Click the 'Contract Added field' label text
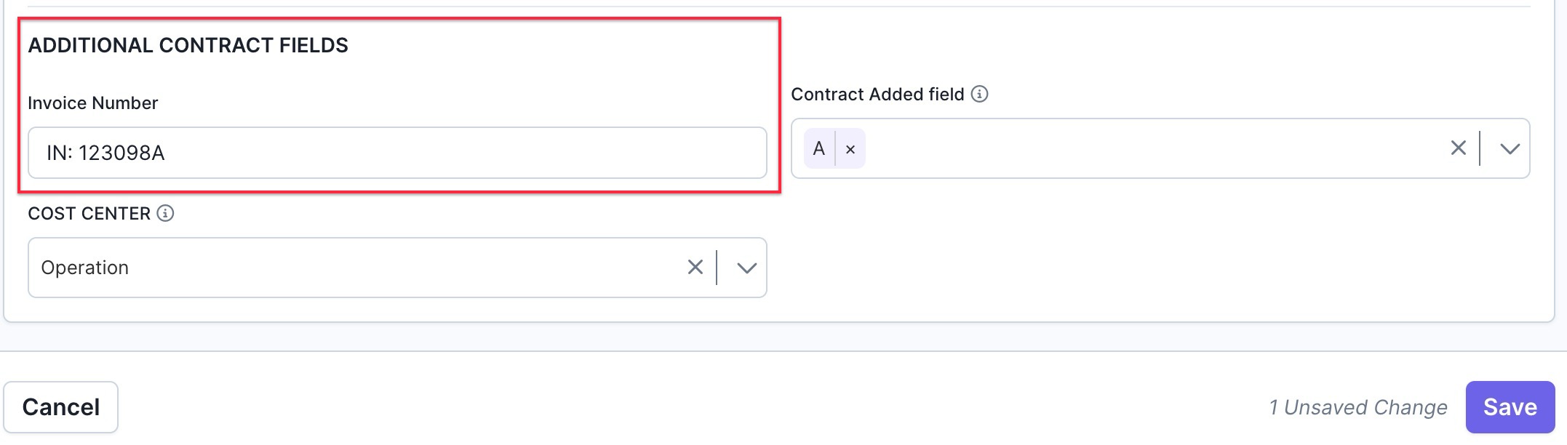 [877, 95]
